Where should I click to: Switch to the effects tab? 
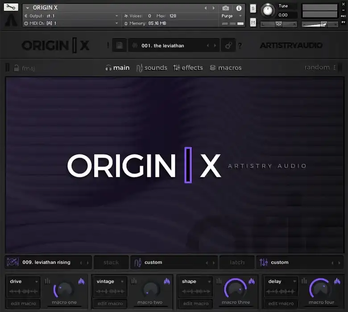coord(188,68)
